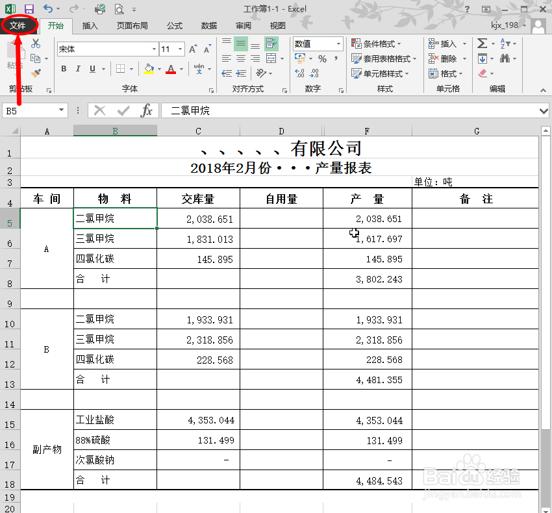This screenshot has width=552, height=513.
Task: Align text right
Action: (255, 58)
